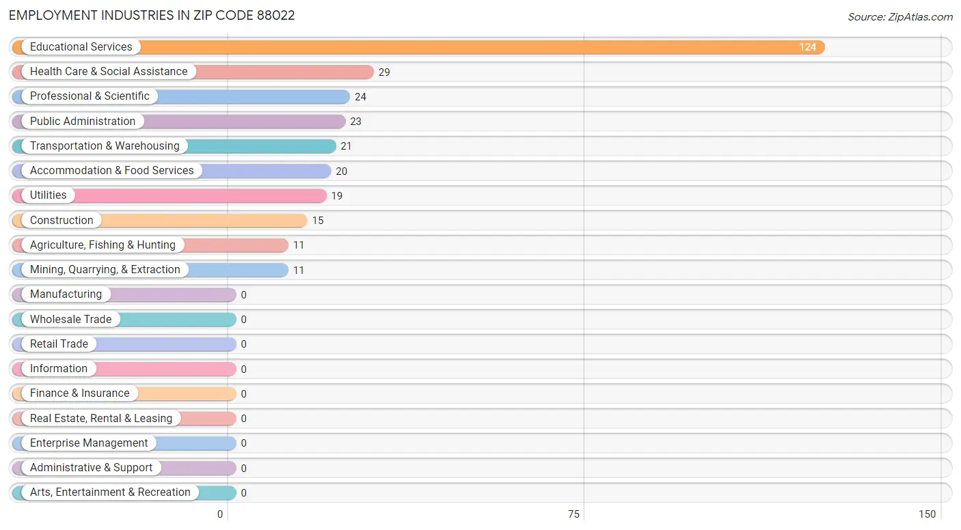Click the Manufacturing label
The width and height of the screenshot is (961, 530).
pyautogui.click(x=66, y=294)
